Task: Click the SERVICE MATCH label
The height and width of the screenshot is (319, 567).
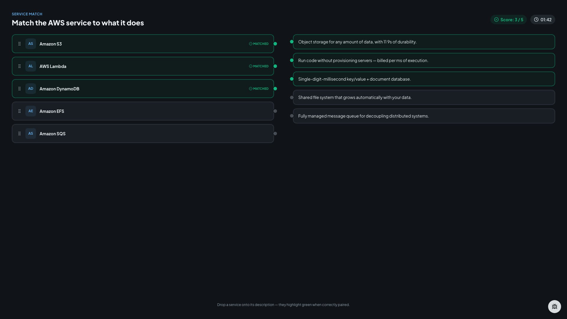Action: (x=27, y=14)
